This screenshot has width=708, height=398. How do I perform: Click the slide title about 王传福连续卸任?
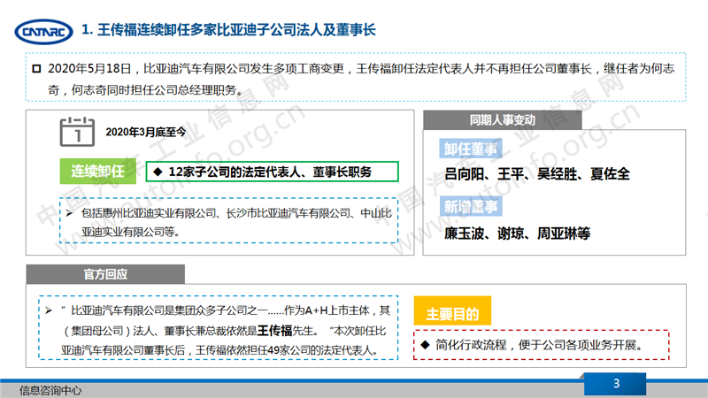(228, 31)
